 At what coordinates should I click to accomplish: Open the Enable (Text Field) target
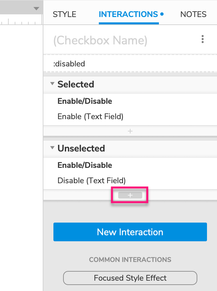(x=90, y=116)
